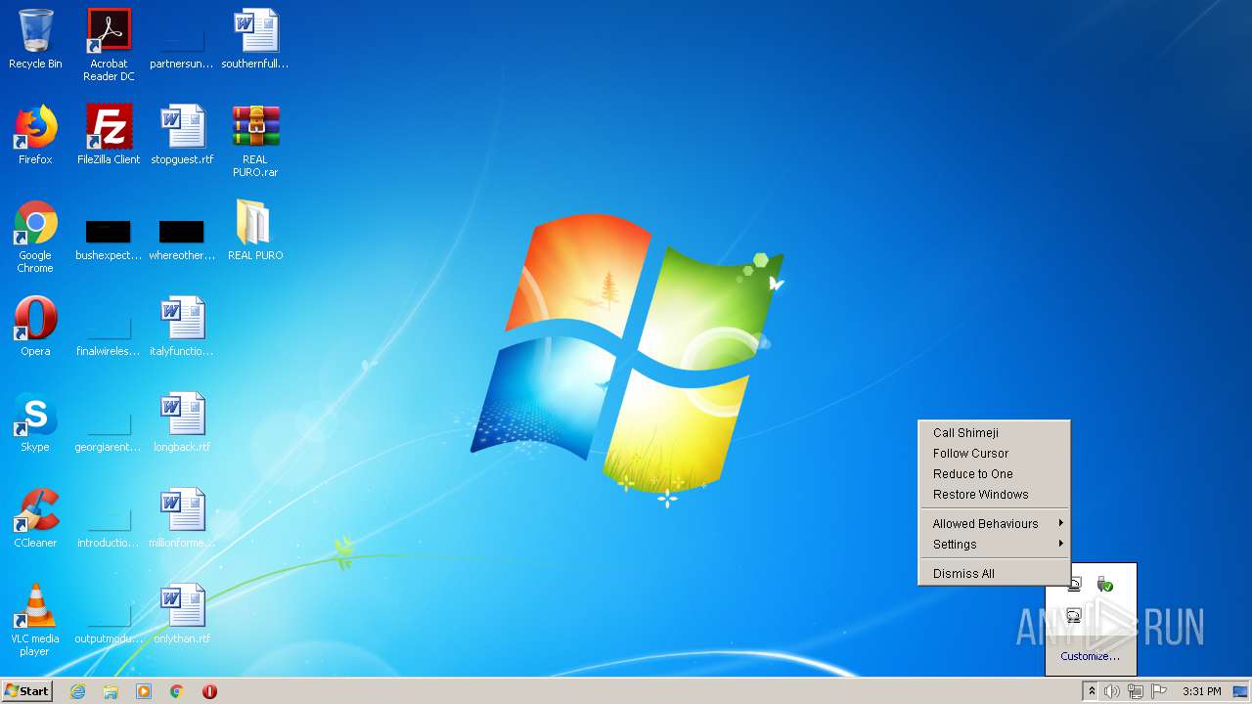Screen dimensions: 1252x704
Task: Click the Customize... link in tray popup
Action: (x=1091, y=656)
